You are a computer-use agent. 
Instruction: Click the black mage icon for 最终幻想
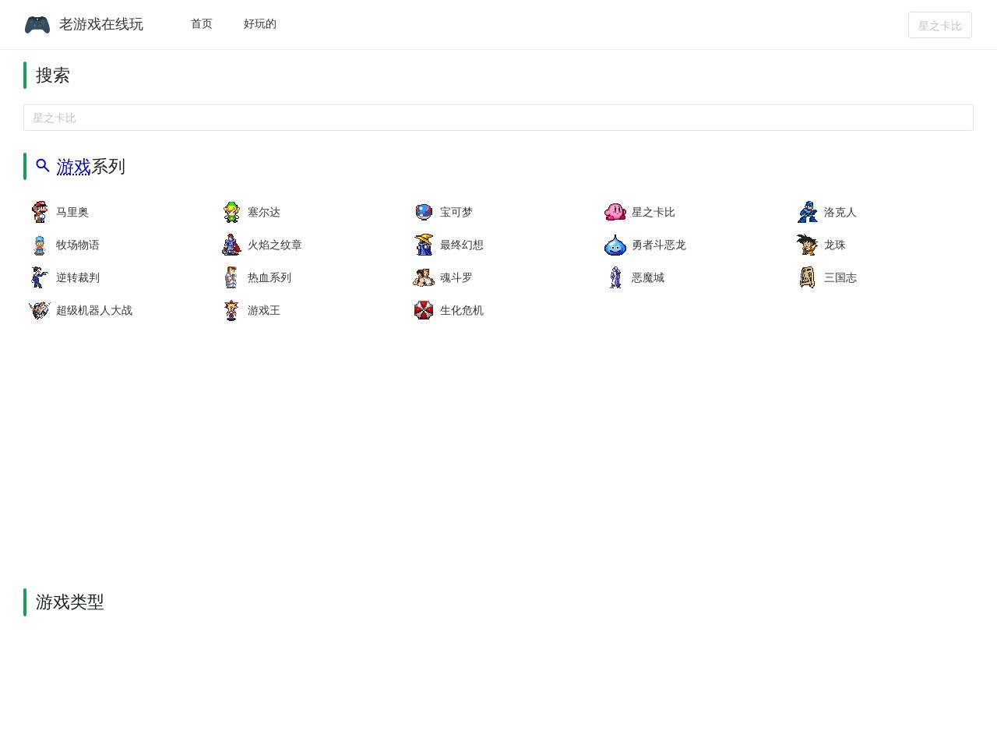tap(424, 245)
